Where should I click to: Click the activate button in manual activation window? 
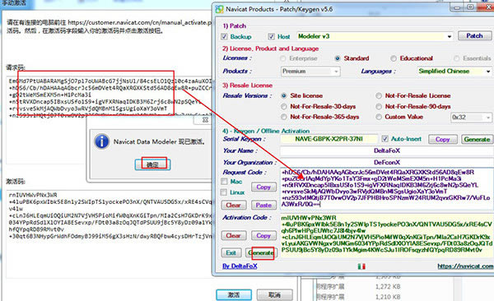point(234,295)
